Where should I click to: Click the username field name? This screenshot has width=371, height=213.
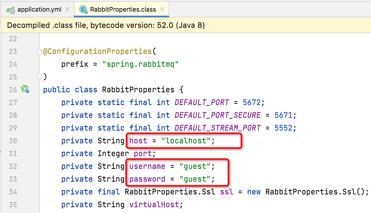(147, 166)
